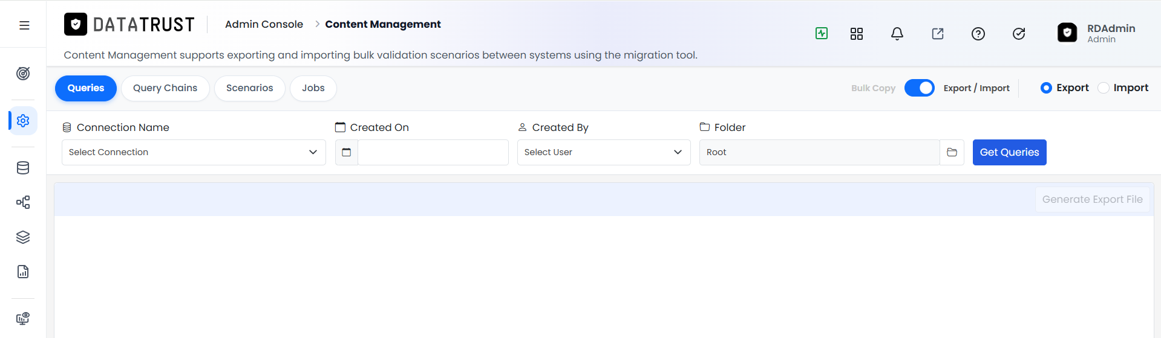Click the Connection Name label
Viewport: 1161px width, 338px height.
pyautogui.click(x=123, y=127)
